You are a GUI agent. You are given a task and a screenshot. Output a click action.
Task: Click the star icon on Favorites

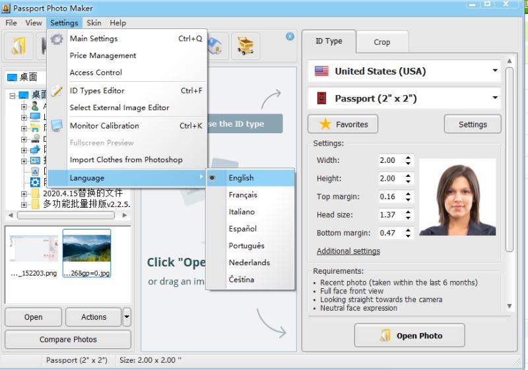325,124
